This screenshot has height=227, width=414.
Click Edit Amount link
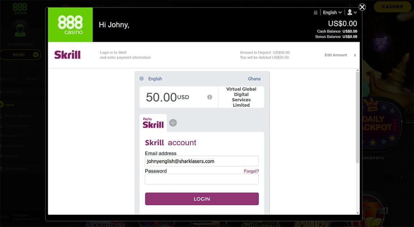(335, 55)
